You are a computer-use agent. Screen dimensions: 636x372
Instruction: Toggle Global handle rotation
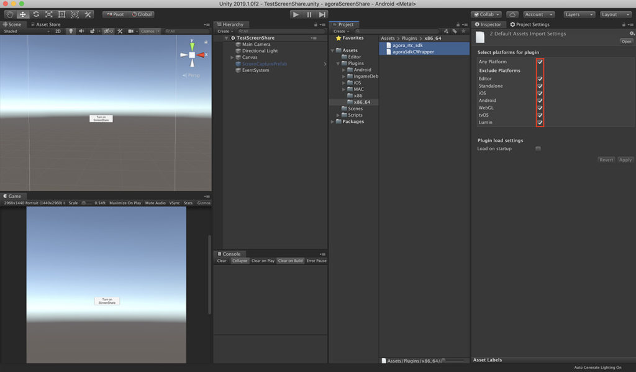tap(142, 14)
